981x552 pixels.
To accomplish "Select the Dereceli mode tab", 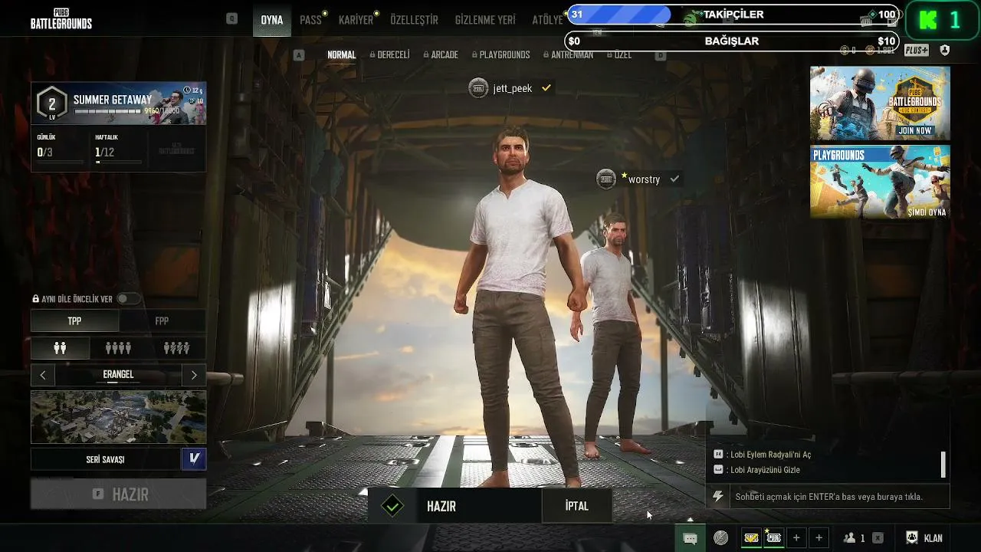I will 390,55.
